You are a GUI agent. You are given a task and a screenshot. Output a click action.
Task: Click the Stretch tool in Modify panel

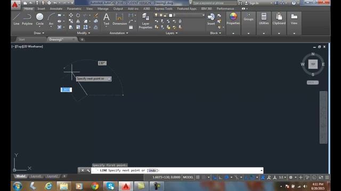[71, 27]
